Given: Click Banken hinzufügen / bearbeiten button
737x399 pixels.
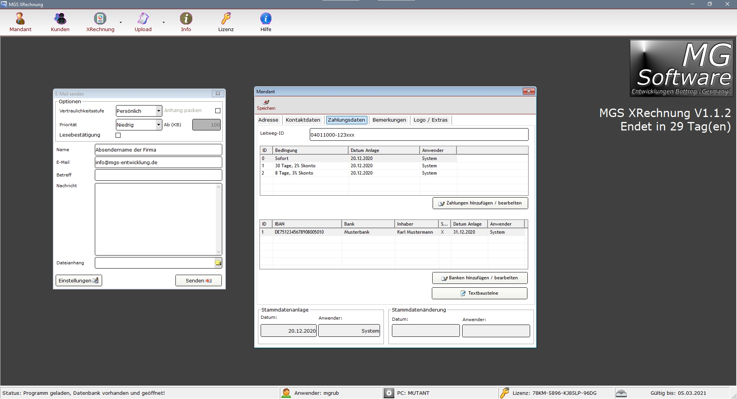Looking at the screenshot, I should pyautogui.click(x=479, y=278).
